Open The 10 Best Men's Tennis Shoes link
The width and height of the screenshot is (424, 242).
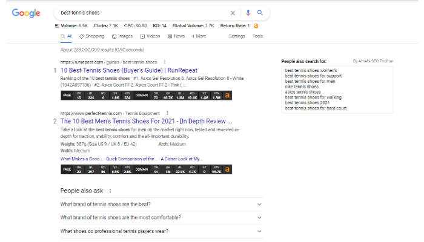147,121
